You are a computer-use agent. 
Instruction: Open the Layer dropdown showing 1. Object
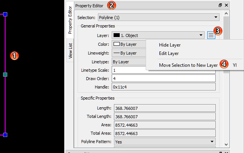point(158,35)
